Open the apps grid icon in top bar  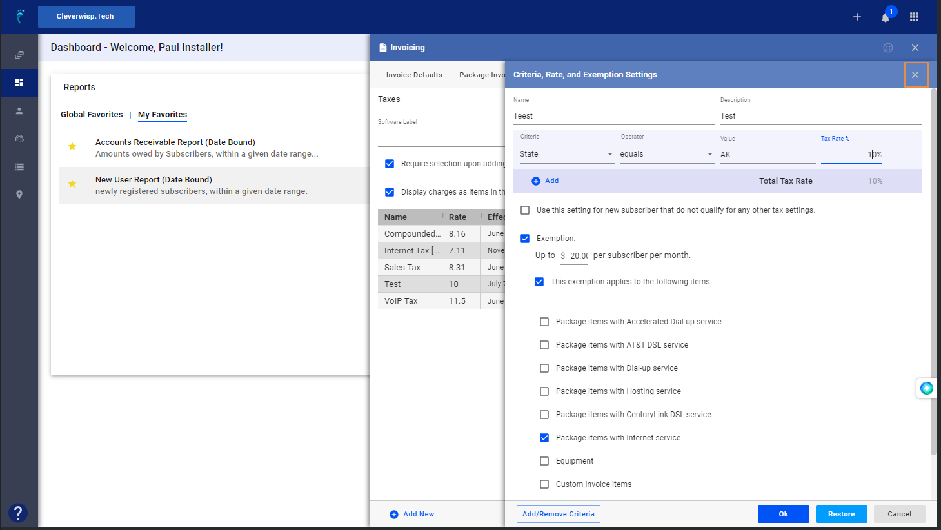point(914,17)
